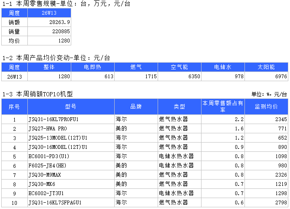Click the 1-2 本周产品均价变动 heading
Screen dimensions: 290x209
pos(56,58)
